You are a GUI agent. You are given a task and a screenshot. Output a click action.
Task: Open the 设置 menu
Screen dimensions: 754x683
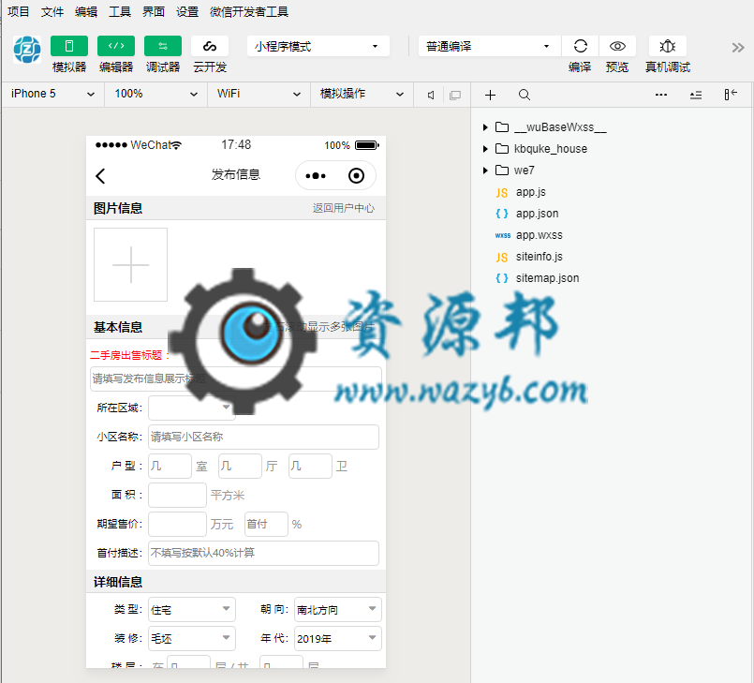(187, 11)
